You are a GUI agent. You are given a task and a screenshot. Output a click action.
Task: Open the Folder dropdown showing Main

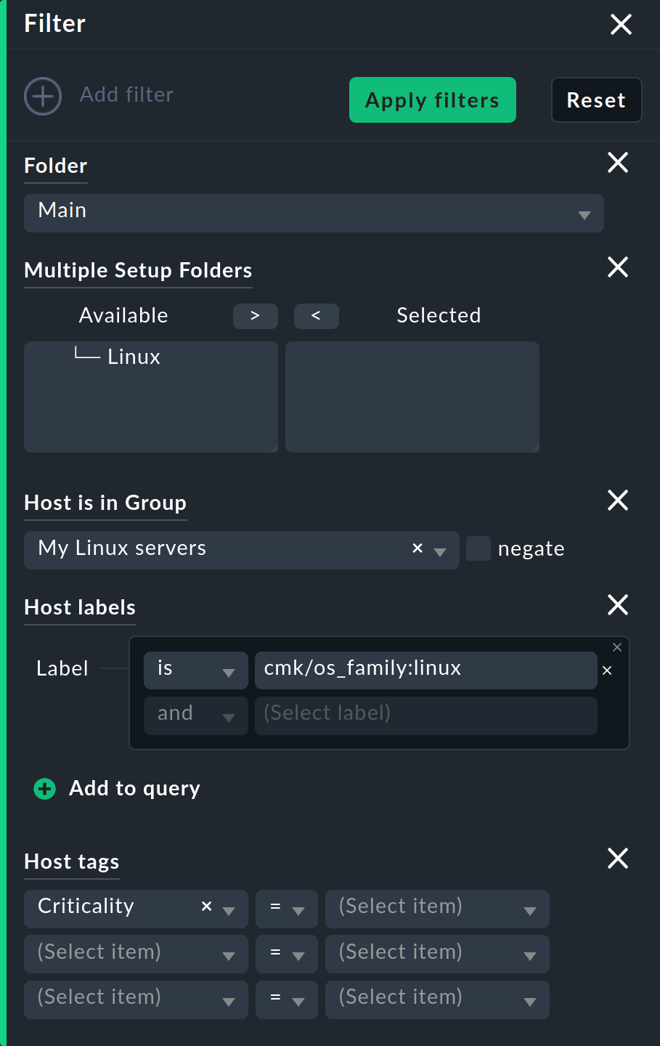[314, 213]
